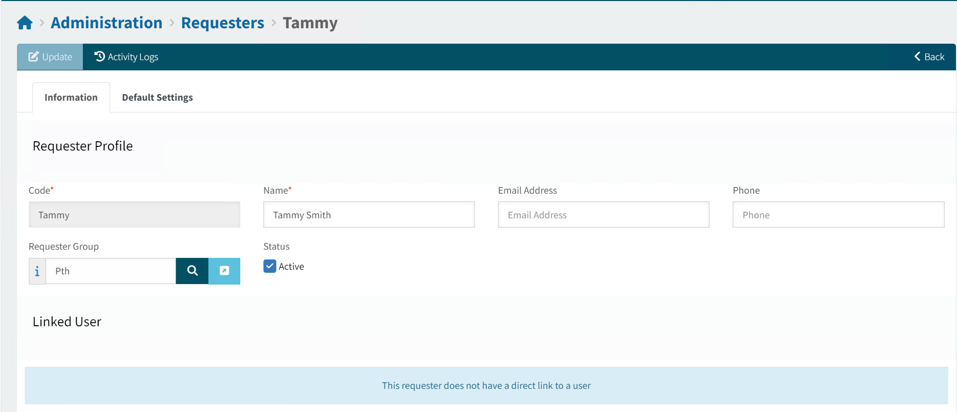Click the Requester Group Pth text box

point(111,271)
